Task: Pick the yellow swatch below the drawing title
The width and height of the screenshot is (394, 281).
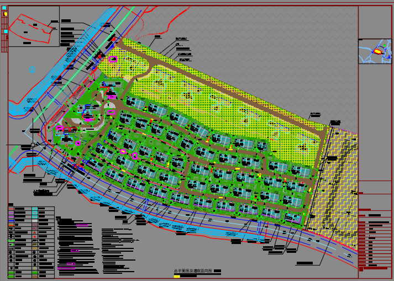Action: 177,276
